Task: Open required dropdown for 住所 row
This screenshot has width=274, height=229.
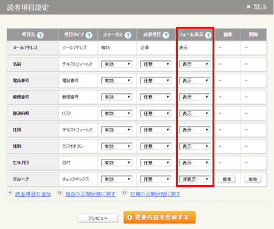Action: (156, 130)
